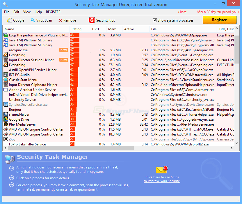Click the red trial period notice text
The height and width of the screenshot is (204, 242).
pyautogui.click(x=217, y=12)
